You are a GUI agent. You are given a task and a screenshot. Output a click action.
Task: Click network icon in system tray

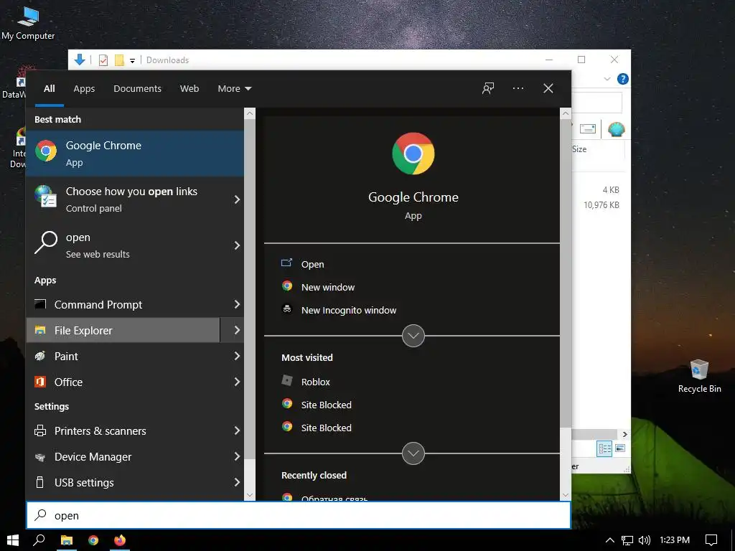coord(627,540)
